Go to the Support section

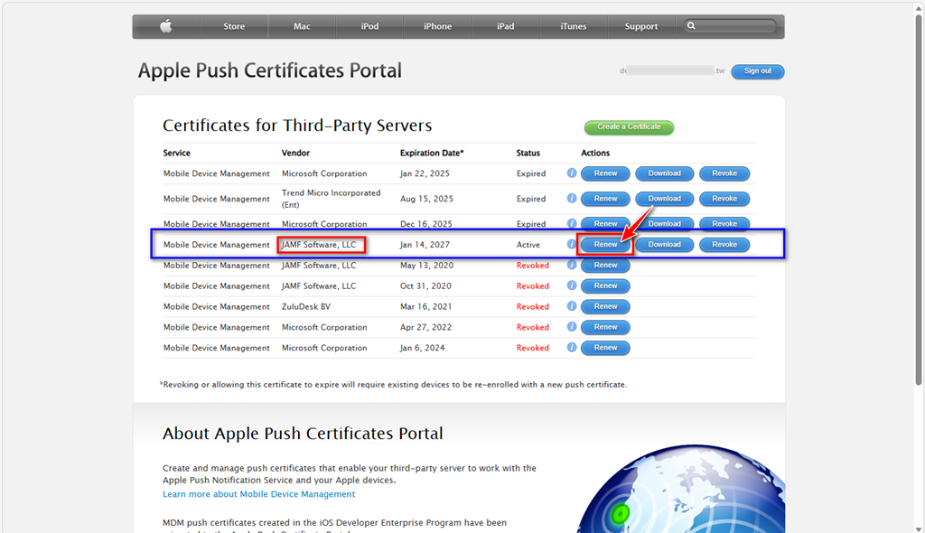640,26
